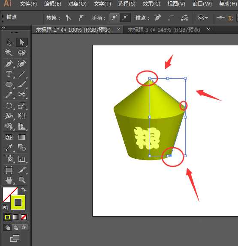The height and width of the screenshot is (246, 238).
Task: Open the 对象(O) menu
Action: pos(77,4)
